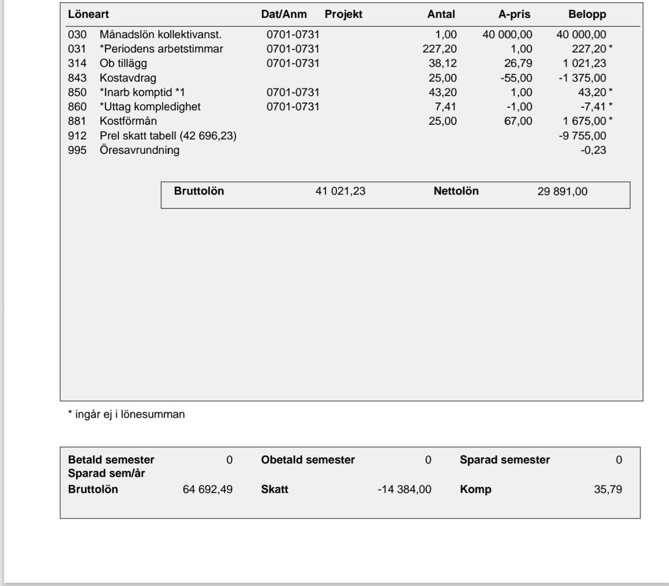Click the Nettolön label
This screenshot has width=669, height=586.
456,191
